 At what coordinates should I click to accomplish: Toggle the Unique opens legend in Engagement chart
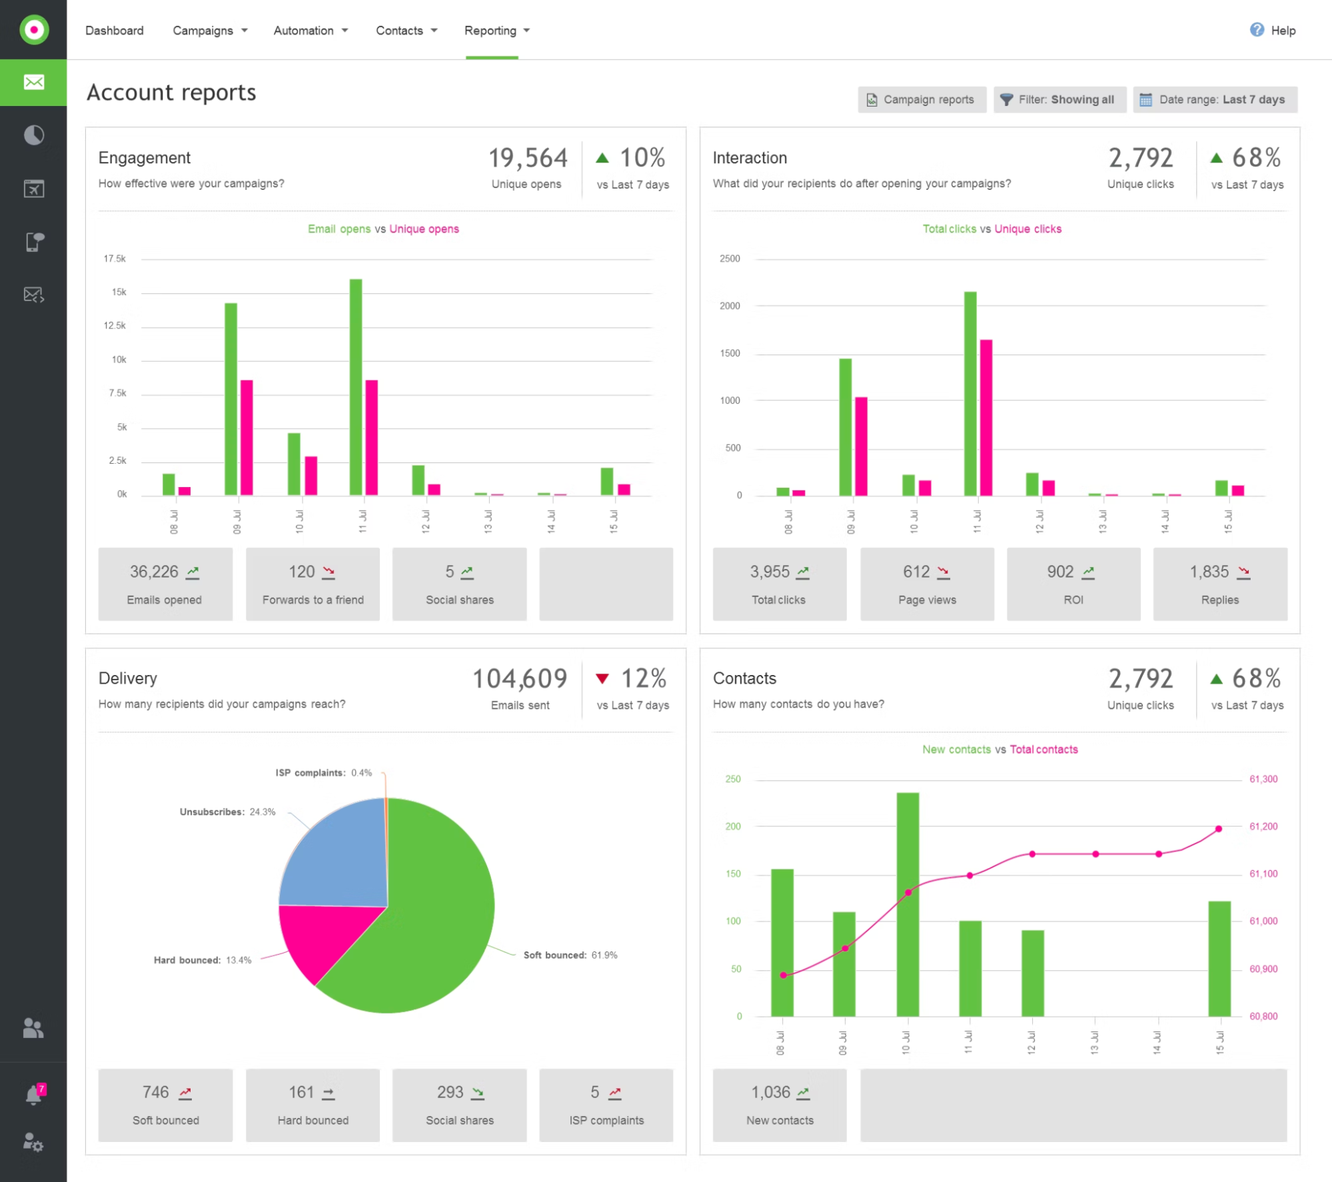(423, 229)
